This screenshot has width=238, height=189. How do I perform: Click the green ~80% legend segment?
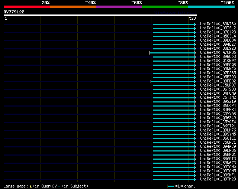(165, 7)
